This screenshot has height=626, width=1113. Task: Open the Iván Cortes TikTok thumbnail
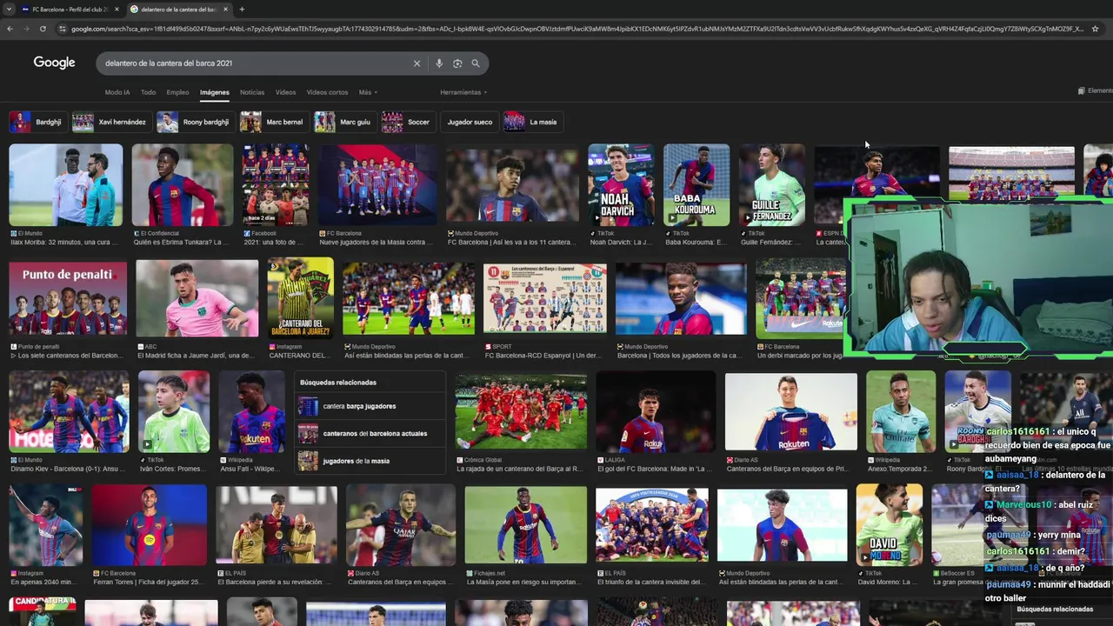174,411
